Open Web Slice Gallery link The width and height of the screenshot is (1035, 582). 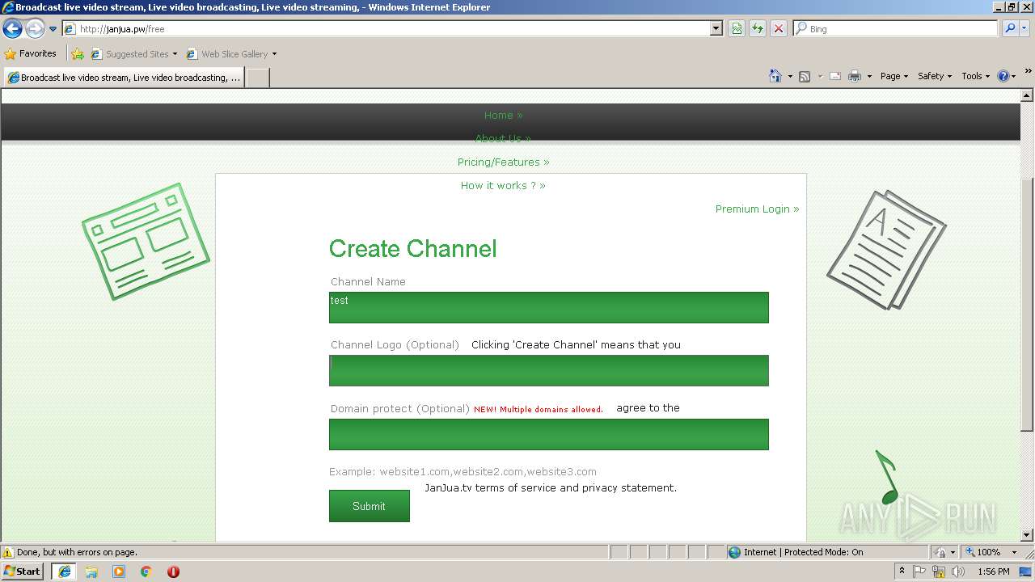227,54
